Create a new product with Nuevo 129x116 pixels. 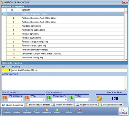[x=57, y=111]
